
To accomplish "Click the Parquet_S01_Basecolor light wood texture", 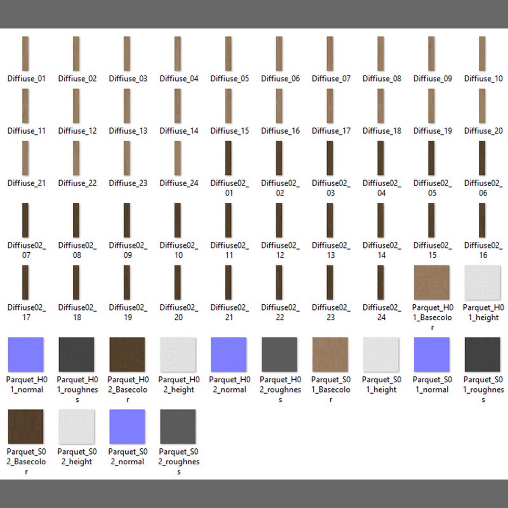I will 330,355.
